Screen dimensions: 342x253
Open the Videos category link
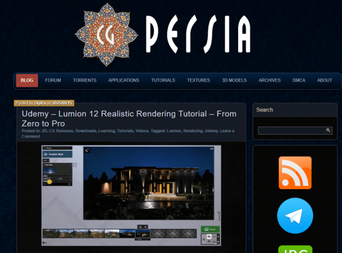click(x=142, y=131)
